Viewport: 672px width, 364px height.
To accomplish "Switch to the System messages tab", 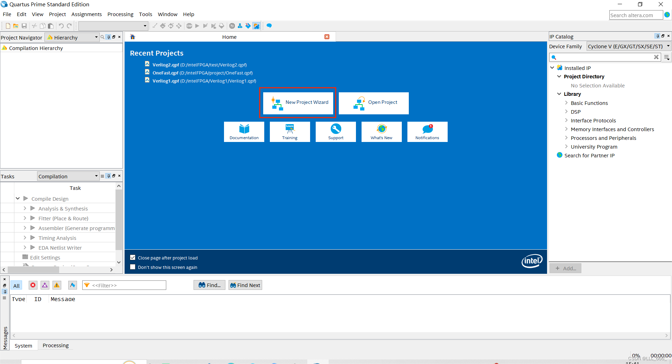I will coord(23,345).
